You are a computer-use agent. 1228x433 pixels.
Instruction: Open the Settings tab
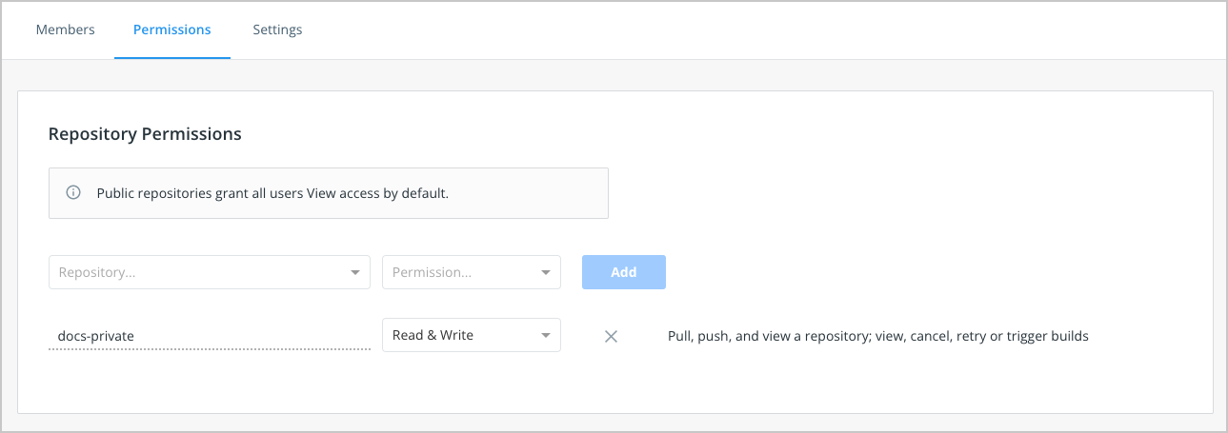pos(277,30)
